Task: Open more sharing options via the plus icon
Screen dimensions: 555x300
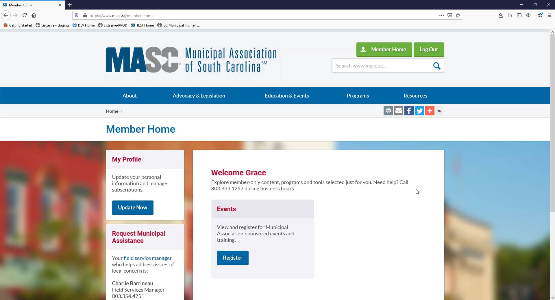Action: 430,110
